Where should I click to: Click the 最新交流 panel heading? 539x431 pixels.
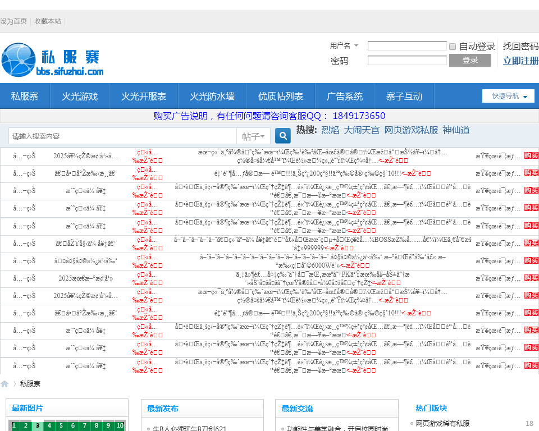[x=298, y=409]
